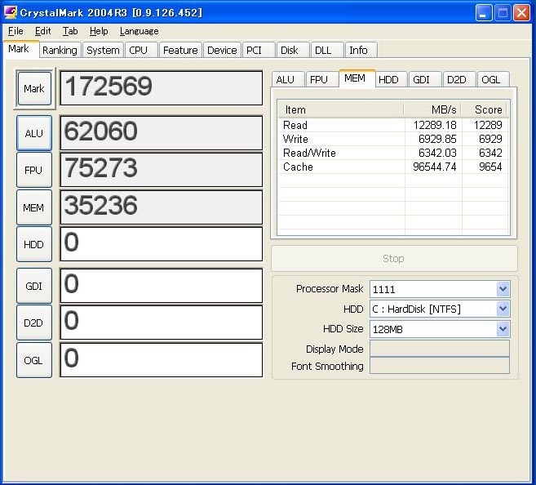Image resolution: width=536 pixels, height=485 pixels.
Task: Start the ALU benchmark test
Action: 34,133
